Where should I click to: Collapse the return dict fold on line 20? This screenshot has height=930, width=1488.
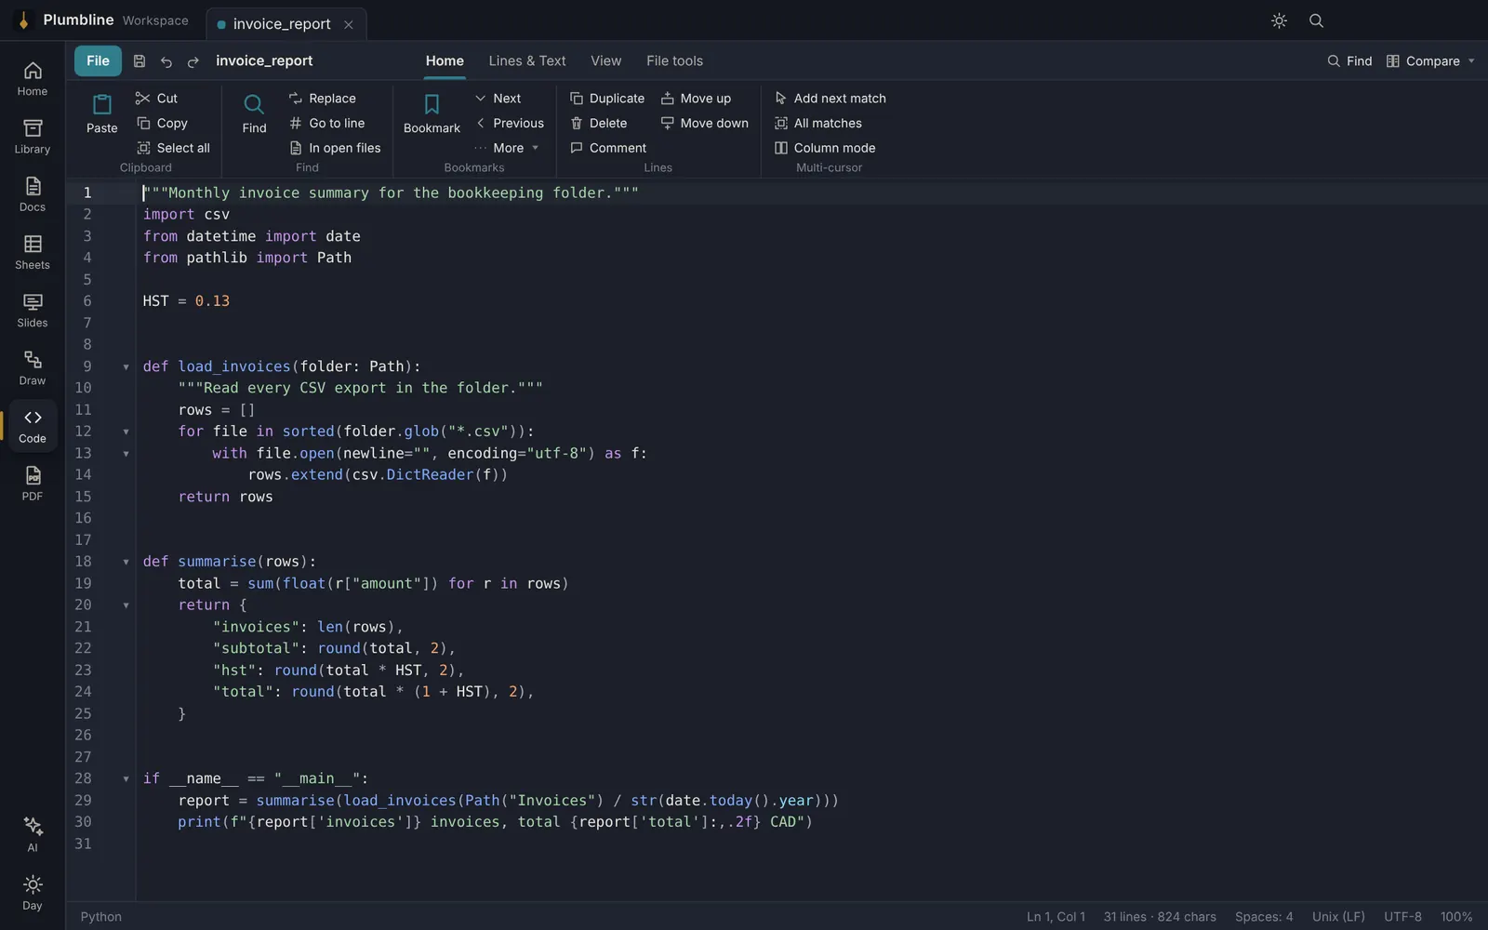click(x=126, y=605)
